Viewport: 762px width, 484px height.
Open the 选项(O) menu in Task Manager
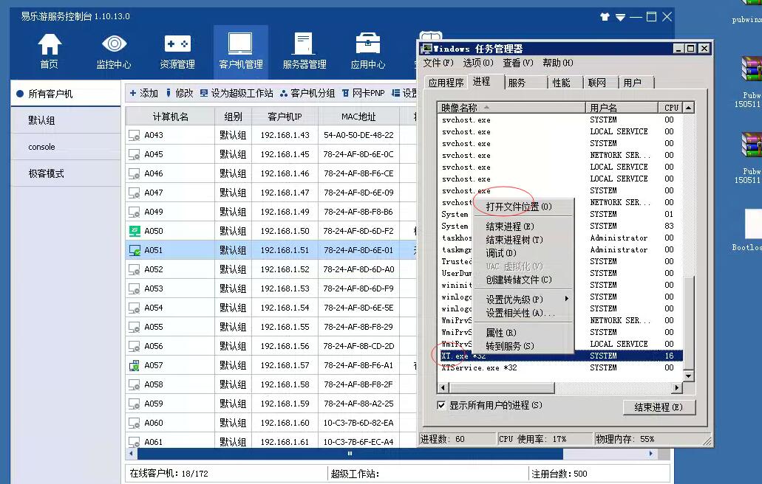478,63
